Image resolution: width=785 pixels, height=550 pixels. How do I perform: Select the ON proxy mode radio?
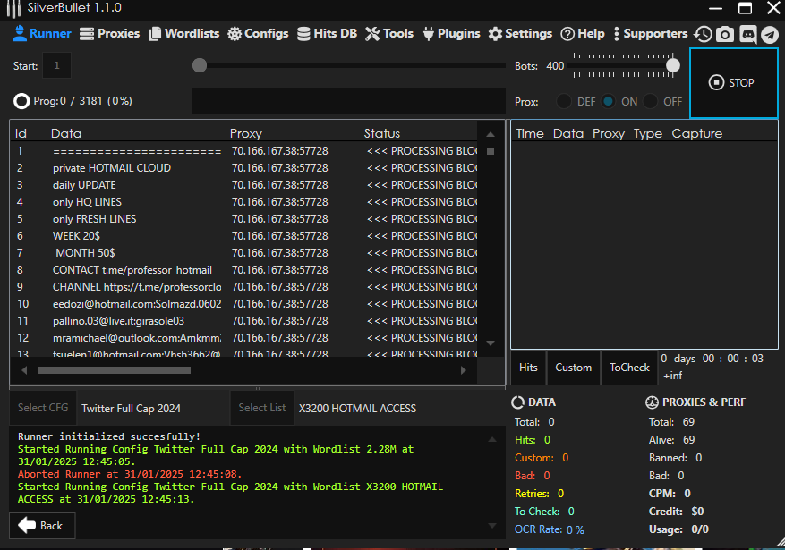click(x=609, y=101)
